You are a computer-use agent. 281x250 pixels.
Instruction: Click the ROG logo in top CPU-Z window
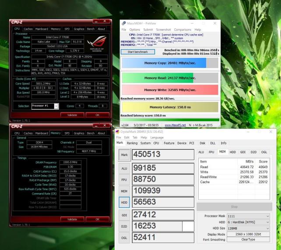97,43
